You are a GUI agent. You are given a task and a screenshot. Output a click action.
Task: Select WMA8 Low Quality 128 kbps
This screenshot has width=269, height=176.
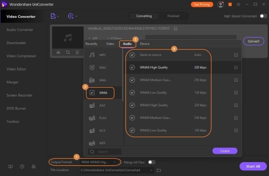pos(183,93)
